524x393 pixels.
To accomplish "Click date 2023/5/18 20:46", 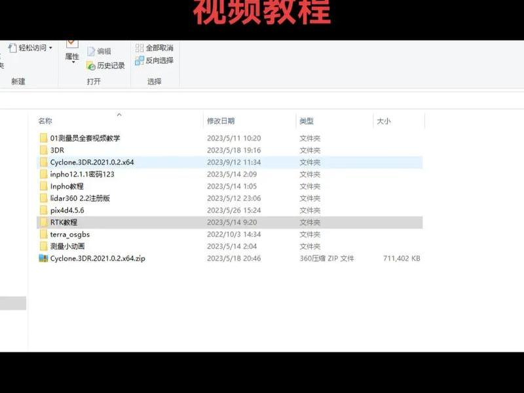I will (234, 258).
